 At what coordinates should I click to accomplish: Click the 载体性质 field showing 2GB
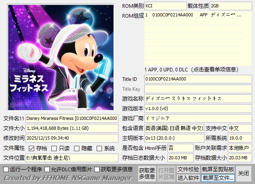point(231,6)
